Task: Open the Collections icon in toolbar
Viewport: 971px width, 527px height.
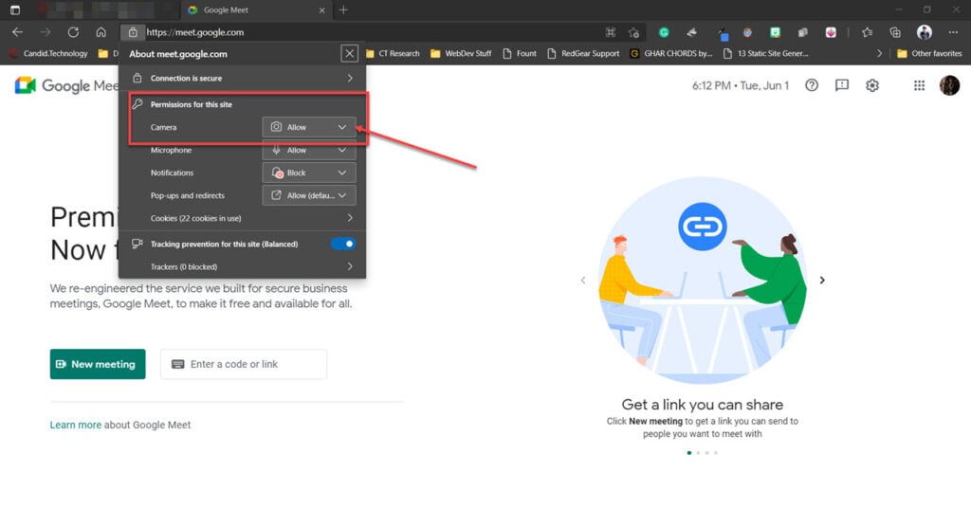Action: [x=895, y=32]
